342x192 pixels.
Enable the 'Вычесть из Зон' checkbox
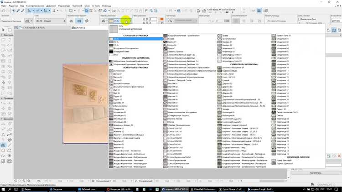(300, 19)
